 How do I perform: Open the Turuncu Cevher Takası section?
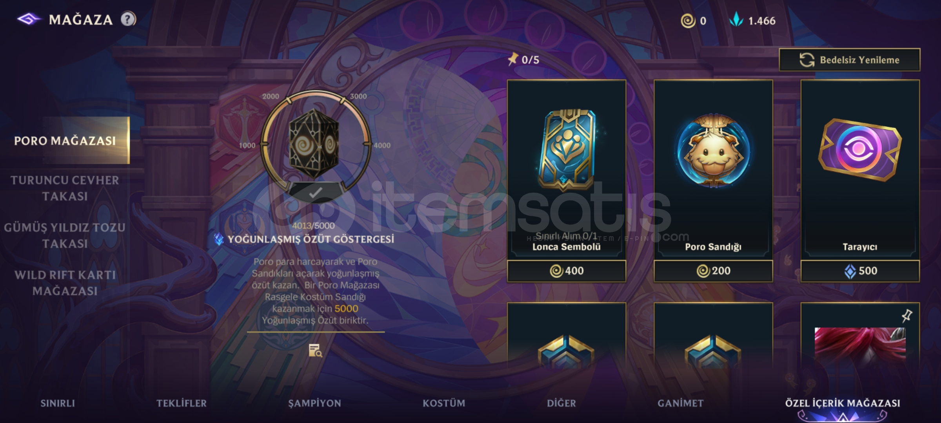65,188
